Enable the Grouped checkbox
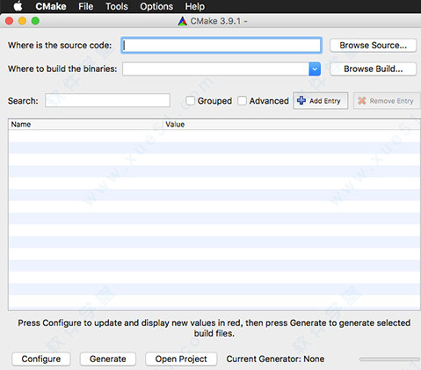The height and width of the screenshot is (370, 421). [190, 101]
